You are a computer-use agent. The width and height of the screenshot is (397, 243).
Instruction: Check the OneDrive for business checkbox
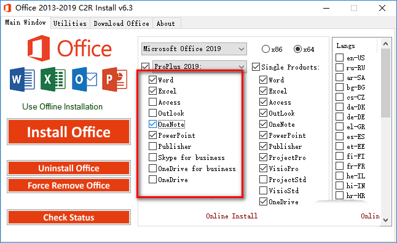[152, 169]
